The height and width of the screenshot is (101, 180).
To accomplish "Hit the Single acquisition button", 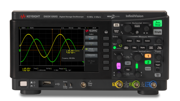I will coord(158,32).
